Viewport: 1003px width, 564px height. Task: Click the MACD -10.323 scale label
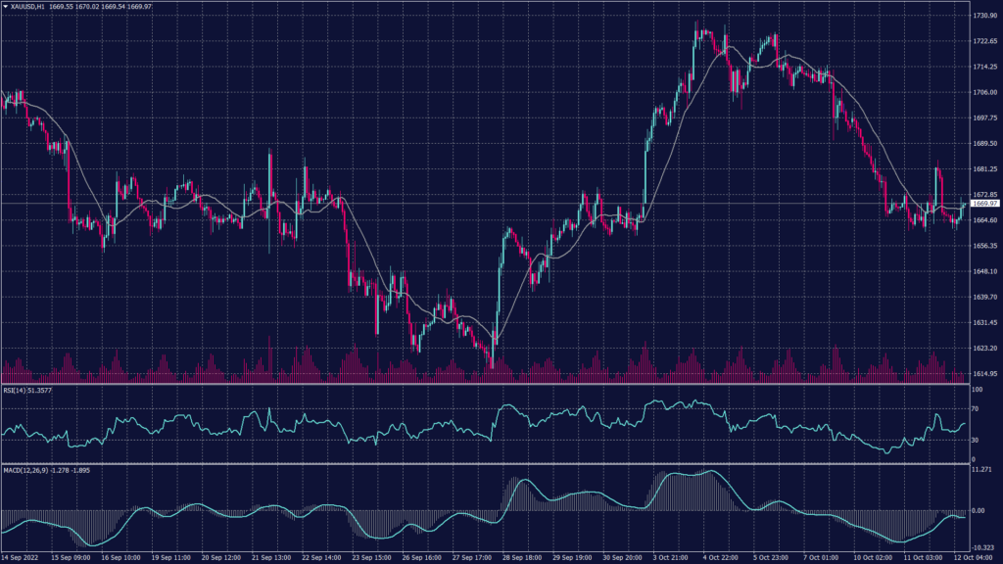click(x=982, y=547)
